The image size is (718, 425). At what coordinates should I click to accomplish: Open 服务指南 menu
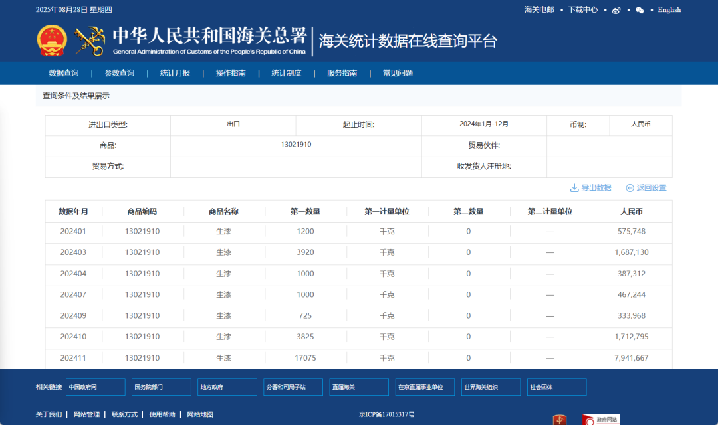[x=342, y=73]
